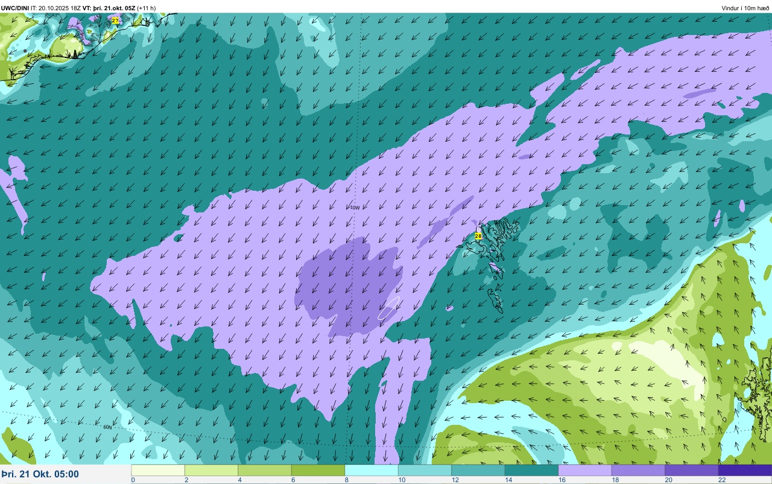Click the 'Þri. 21 Okt. 05:00' timestamp label
The height and width of the screenshot is (484, 772).
[x=40, y=474]
